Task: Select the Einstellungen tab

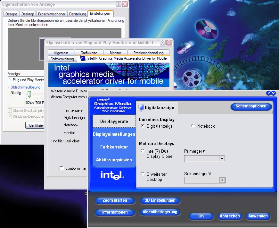Action: (100, 14)
